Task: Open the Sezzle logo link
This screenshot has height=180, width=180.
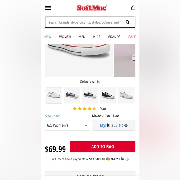Action: (115, 159)
